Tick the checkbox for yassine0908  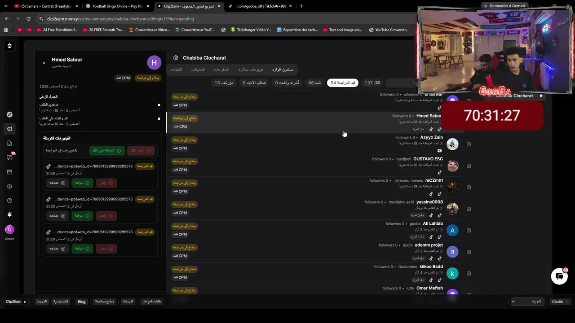click(469, 209)
